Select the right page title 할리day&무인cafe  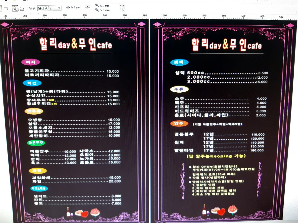point(227,45)
